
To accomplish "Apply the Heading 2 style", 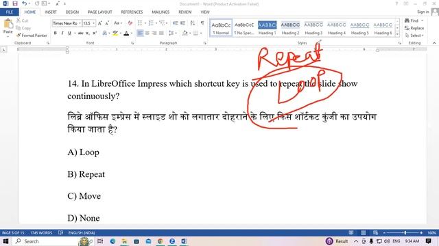I will (290, 28).
